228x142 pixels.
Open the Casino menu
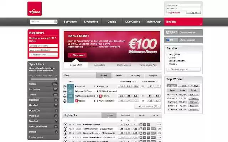click(x=112, y=22)
